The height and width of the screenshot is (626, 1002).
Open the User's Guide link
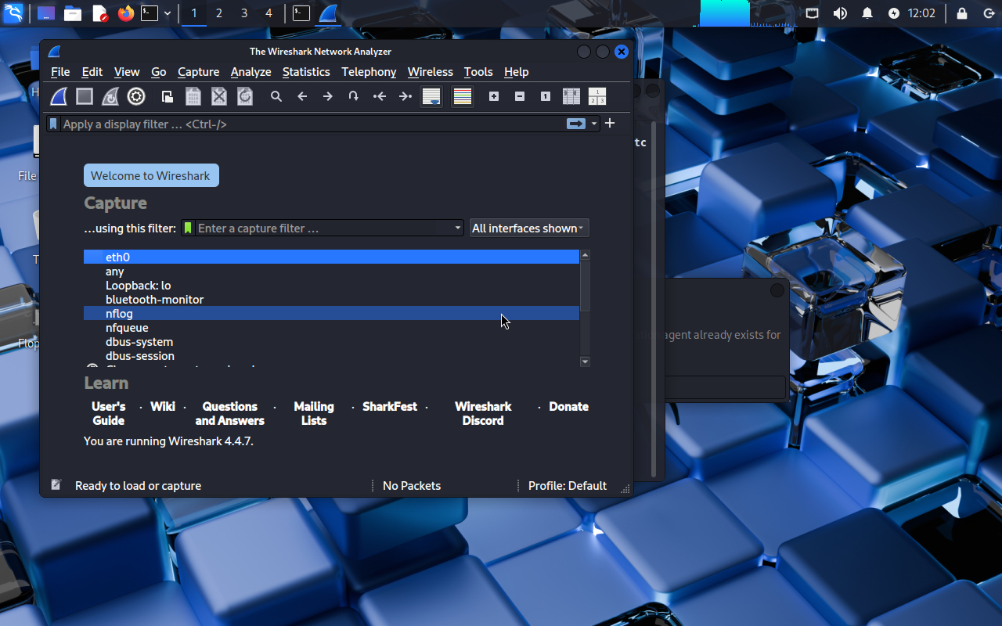pyautogui.click(x=109, y=413)
